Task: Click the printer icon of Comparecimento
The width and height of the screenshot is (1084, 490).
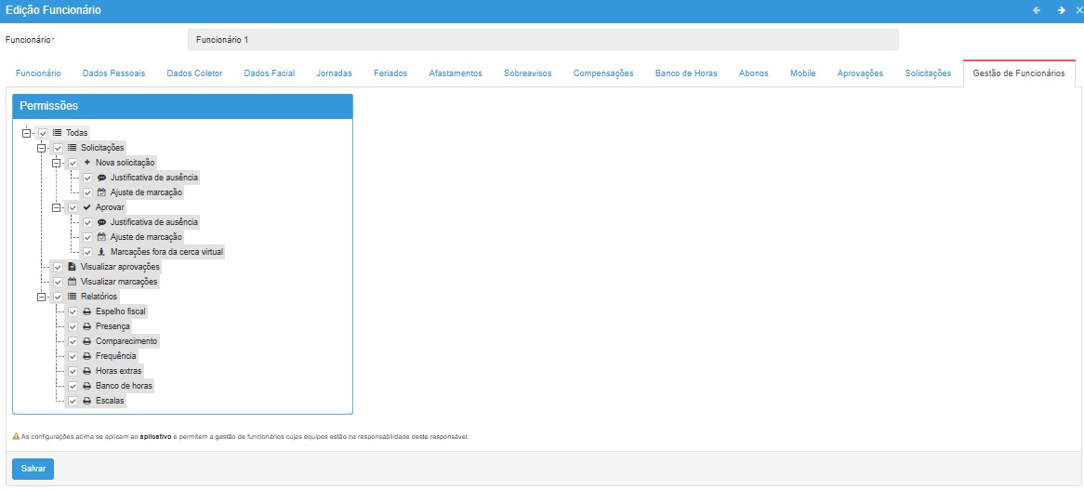Action: [87, 341]
